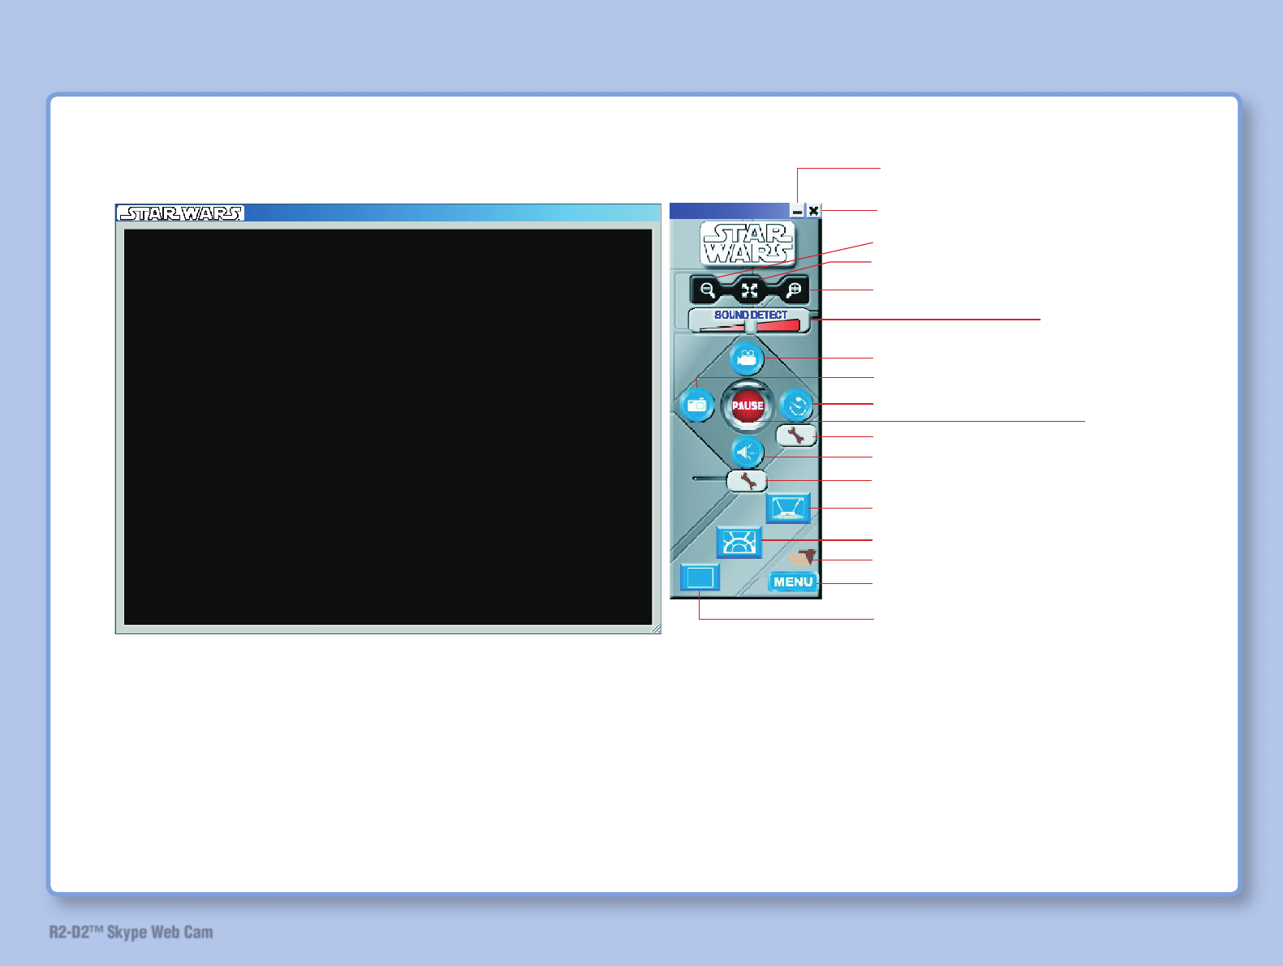Click the blue speaker sound button
The width and height of the screenshot is (1284, 966).
[x=747, y=453]
